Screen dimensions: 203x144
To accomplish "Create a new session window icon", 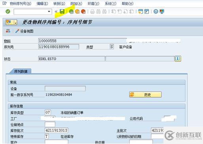I will (140, 12).
